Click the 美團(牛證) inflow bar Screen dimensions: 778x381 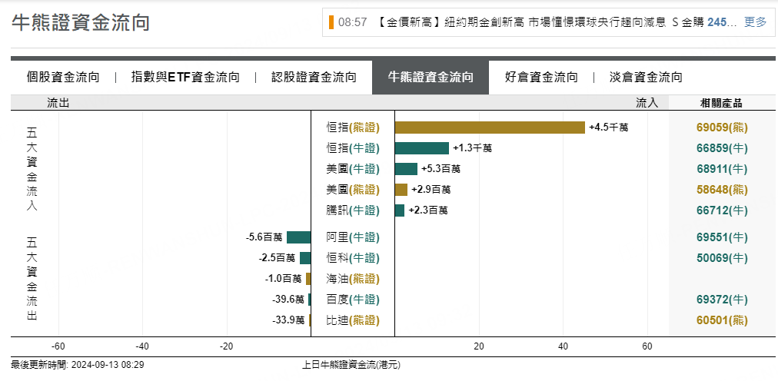406,169
